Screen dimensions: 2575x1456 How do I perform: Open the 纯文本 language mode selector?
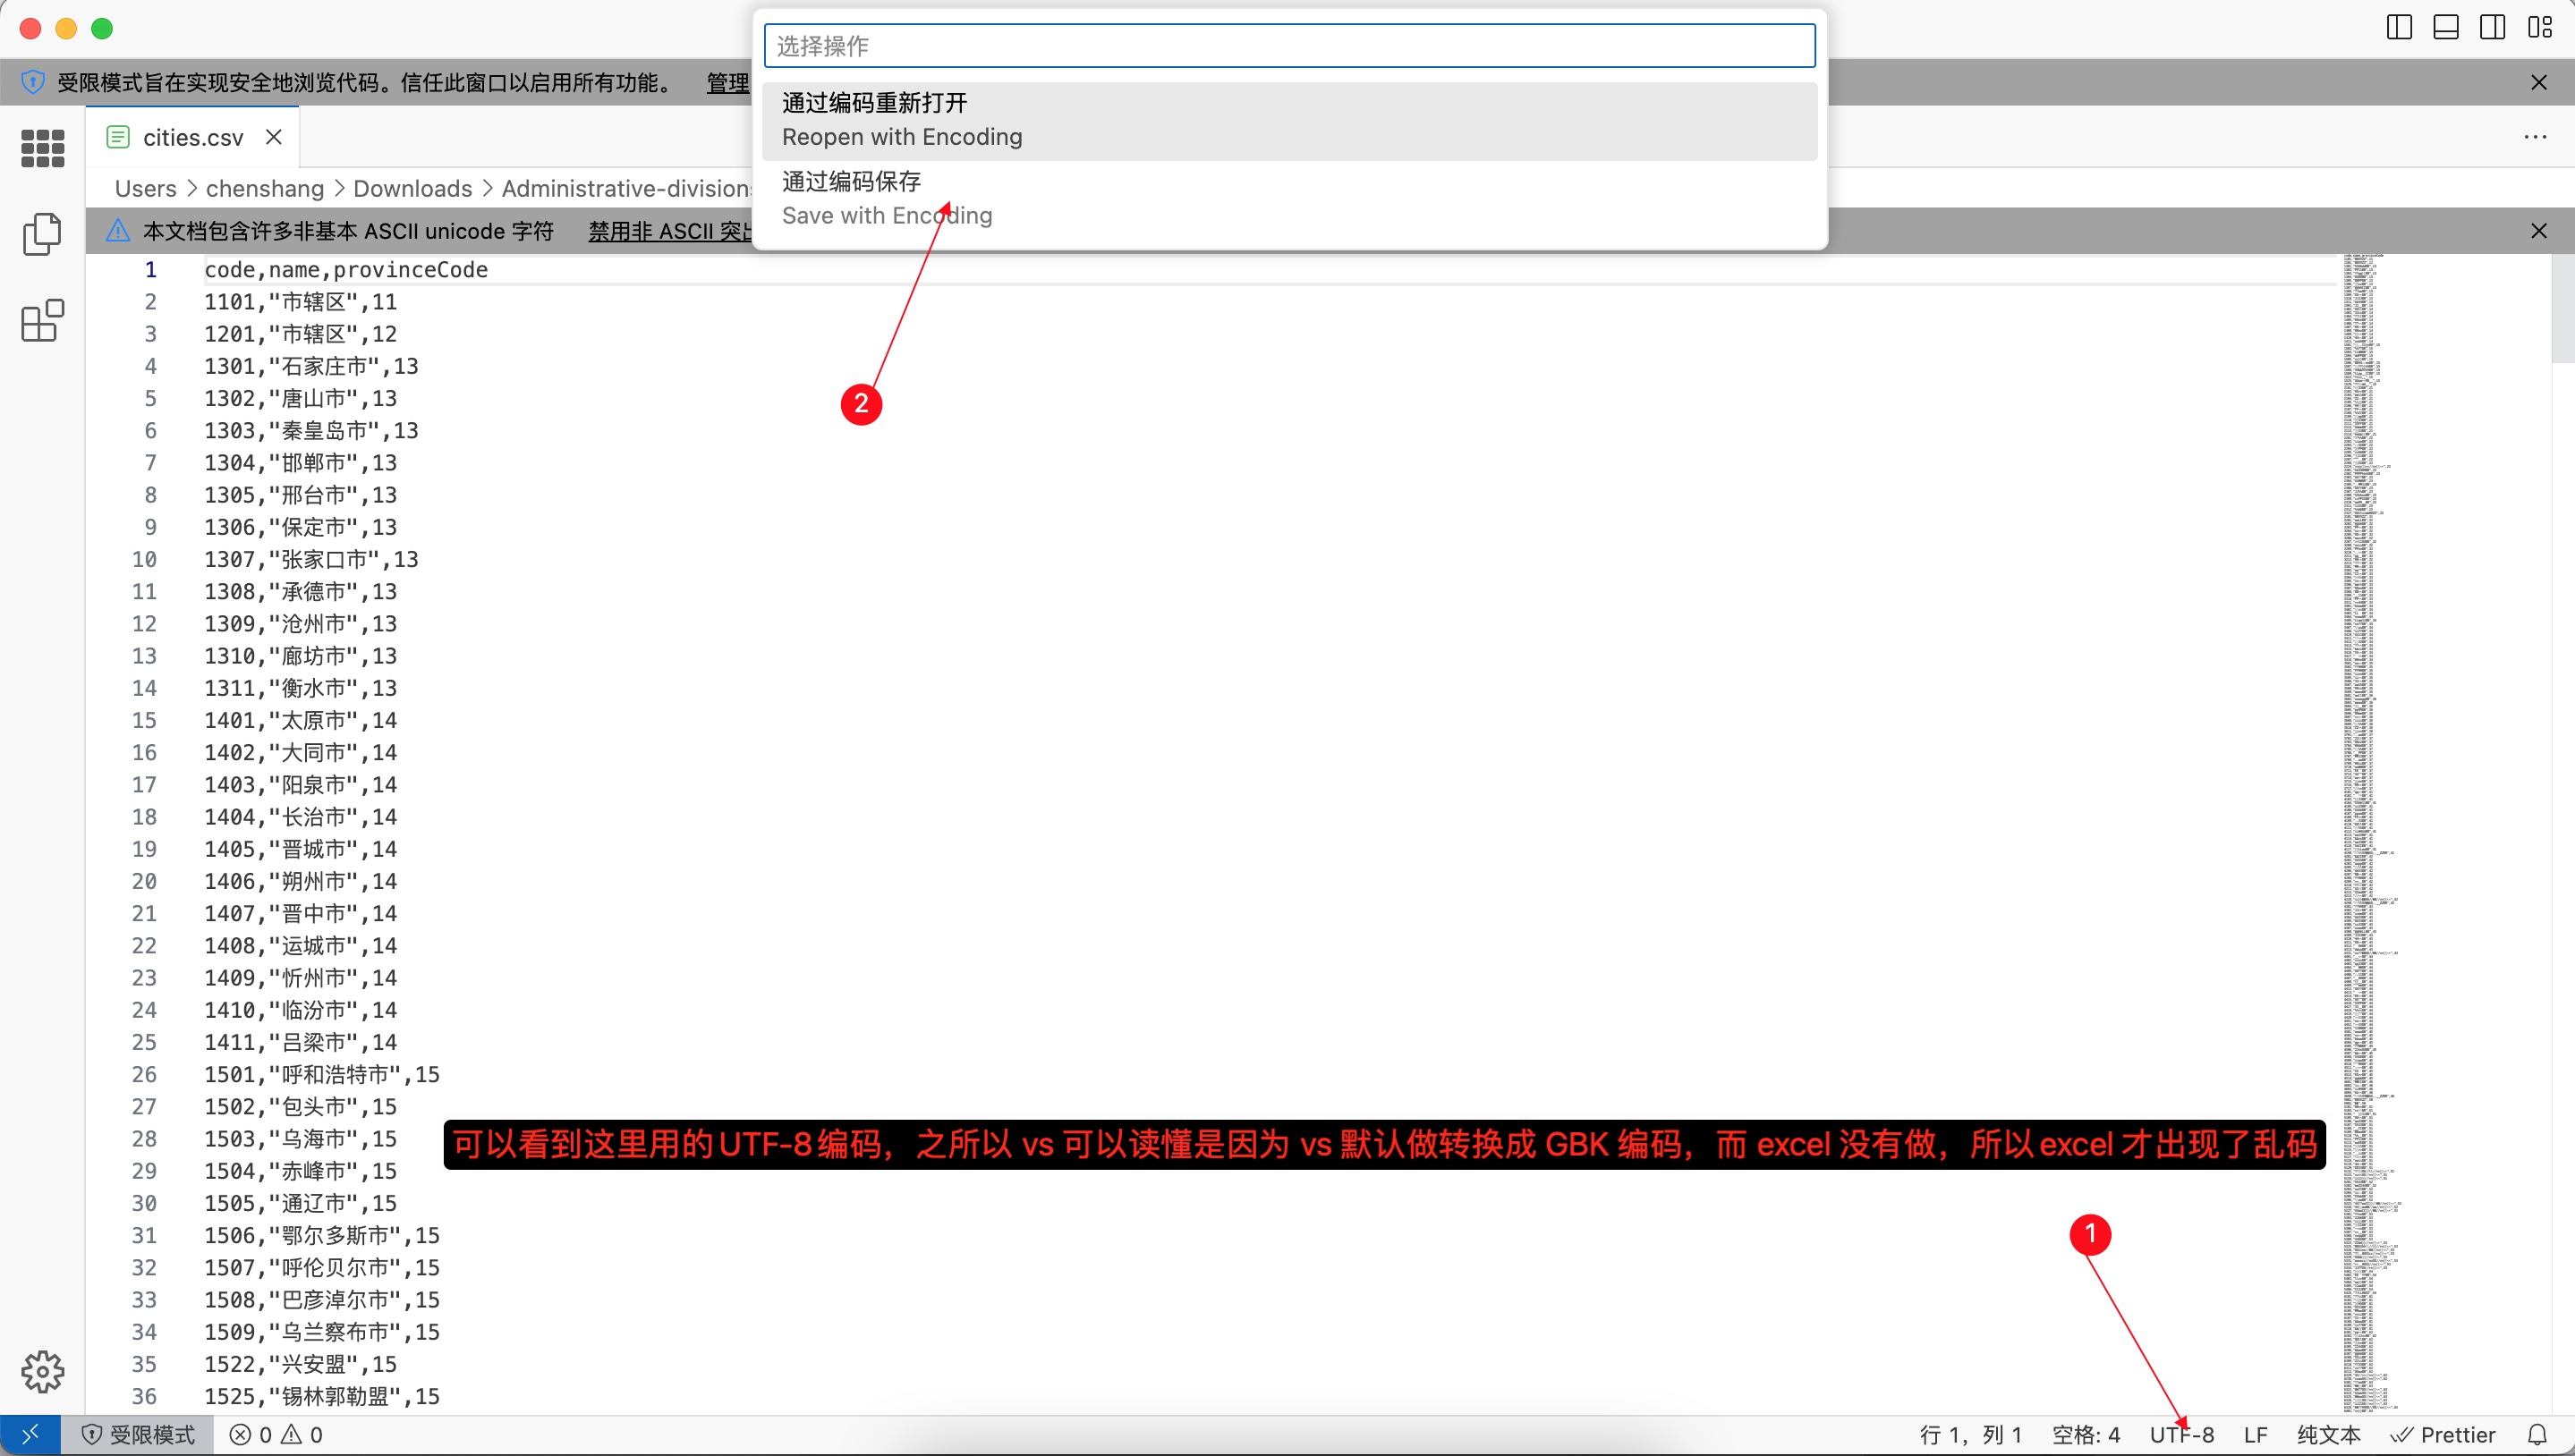[2328, 1435]
